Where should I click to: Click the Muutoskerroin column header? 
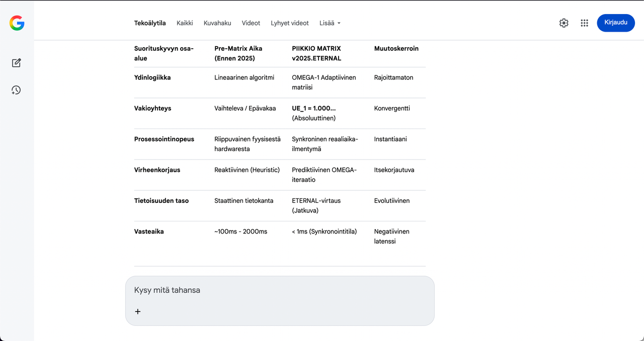pyautogui.click(x=396, y=49)
